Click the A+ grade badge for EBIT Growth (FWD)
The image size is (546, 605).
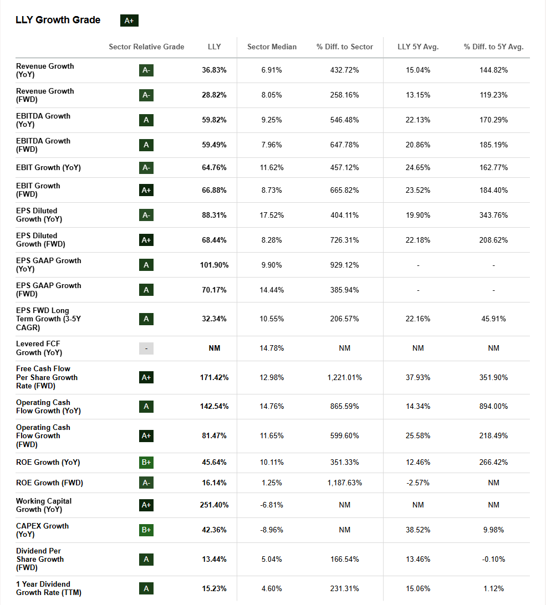click(146, 190)
